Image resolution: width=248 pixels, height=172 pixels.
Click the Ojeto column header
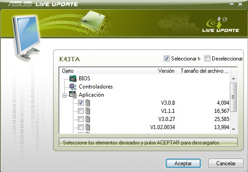95,71
